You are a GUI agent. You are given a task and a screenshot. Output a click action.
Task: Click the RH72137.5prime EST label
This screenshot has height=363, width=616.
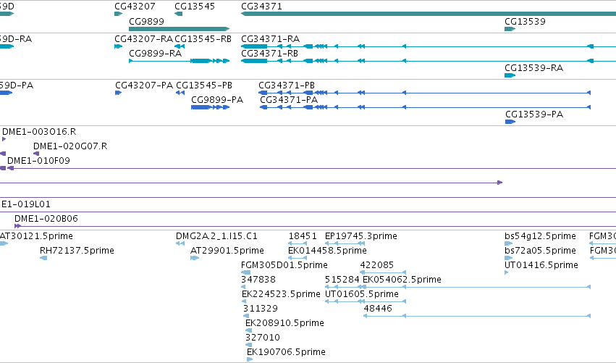click(77, 251)
